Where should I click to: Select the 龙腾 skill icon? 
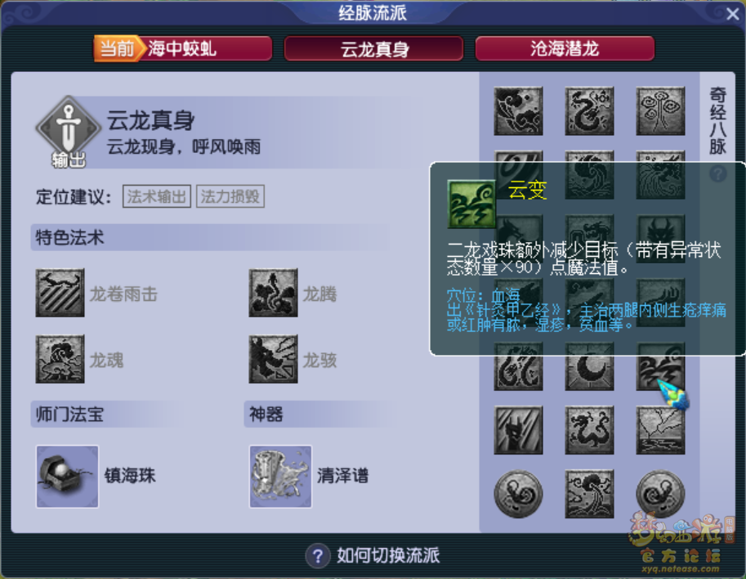point(273,292)
